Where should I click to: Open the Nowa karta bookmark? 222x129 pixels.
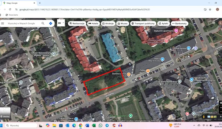12,15
